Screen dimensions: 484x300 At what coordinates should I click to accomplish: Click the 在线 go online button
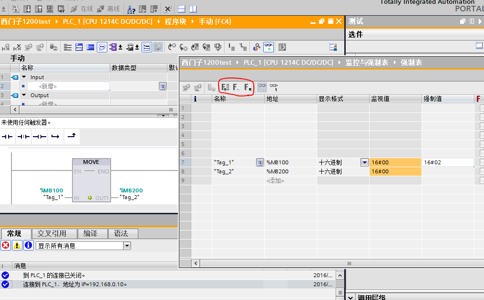click(x=82, y=9)
